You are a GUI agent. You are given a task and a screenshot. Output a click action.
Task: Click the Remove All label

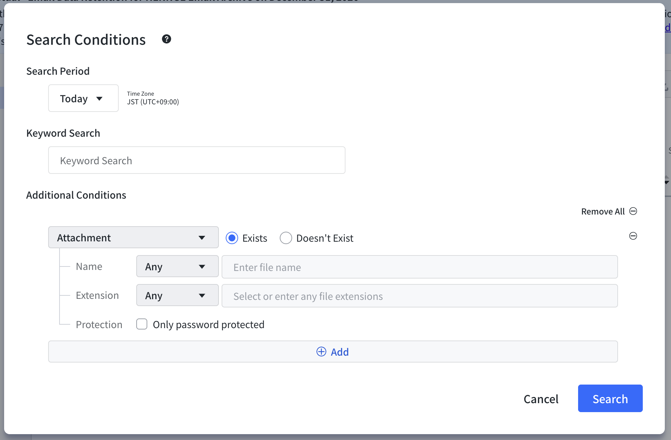(x=603, y=211)
